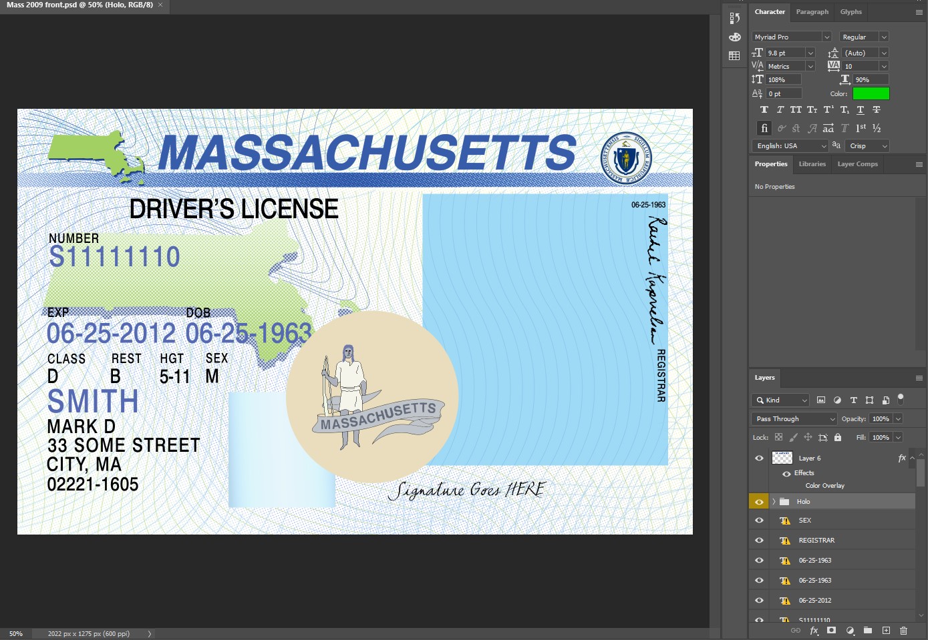Viewport: 928px width, 640px height.
Task: Apply All Caps text style
Action: [x=796, y=109]
